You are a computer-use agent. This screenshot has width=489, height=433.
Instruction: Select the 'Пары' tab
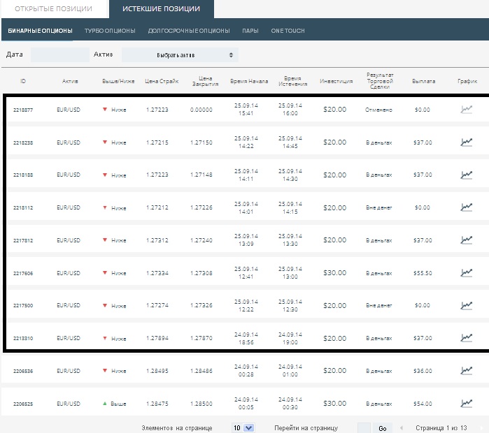250,31
